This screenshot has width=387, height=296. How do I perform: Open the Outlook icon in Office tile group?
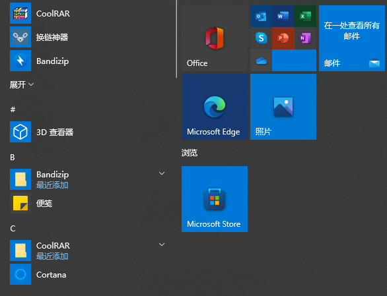coord(261,16)
